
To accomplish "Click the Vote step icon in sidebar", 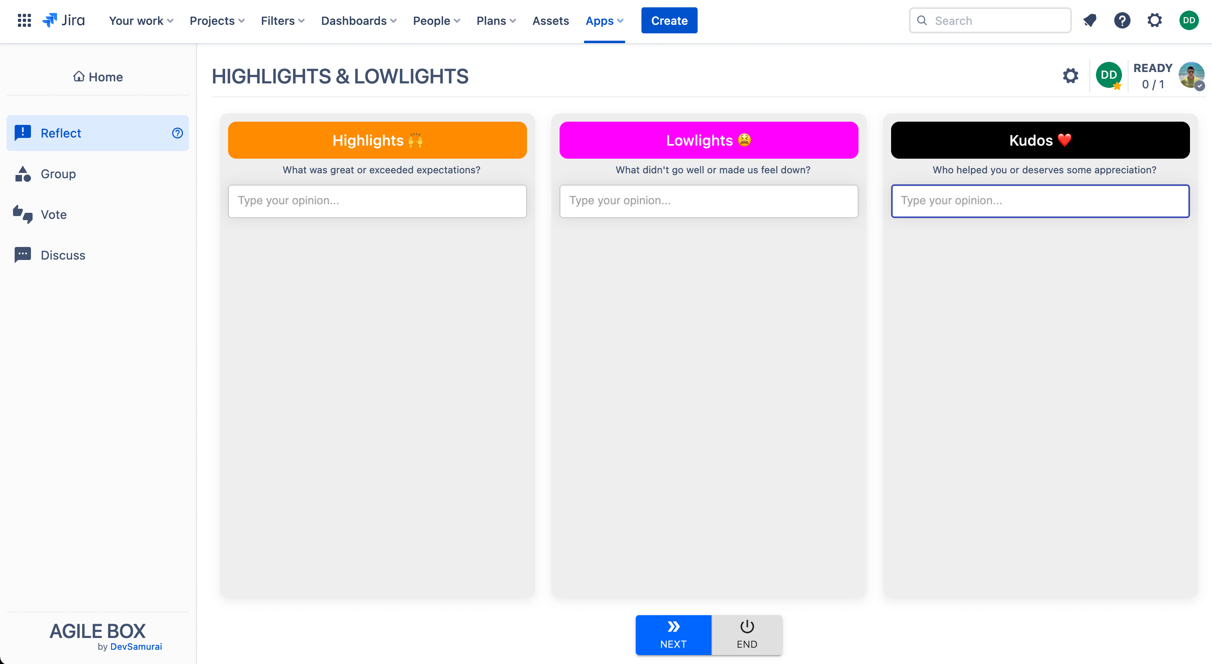I will point(22,214).
